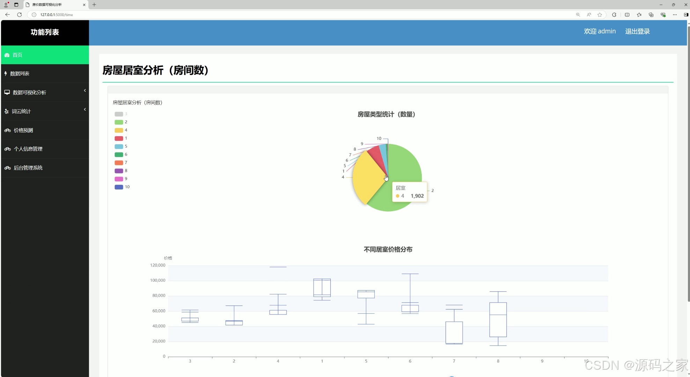Click the monitor icon for 数据可视化分析

pyautogui.click(x=7, y=93)
